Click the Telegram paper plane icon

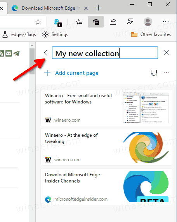pyautogui.click(x=16, y=53)
